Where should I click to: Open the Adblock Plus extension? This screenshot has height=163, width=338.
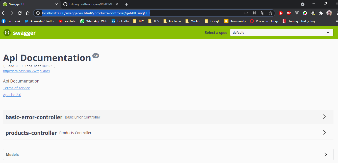[289, 13]
